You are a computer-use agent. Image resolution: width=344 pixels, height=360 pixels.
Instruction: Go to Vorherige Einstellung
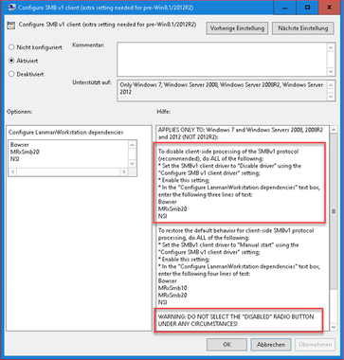point(237,28)
